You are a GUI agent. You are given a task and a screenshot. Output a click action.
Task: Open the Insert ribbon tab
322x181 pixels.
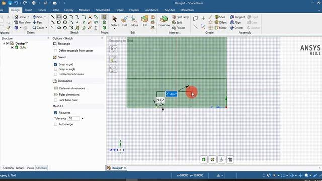[29, 10]
